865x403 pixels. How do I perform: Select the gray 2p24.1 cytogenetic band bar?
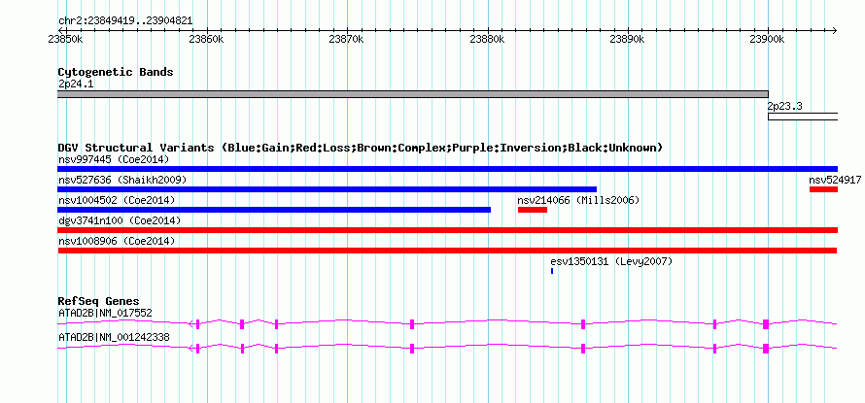point(413,94)
